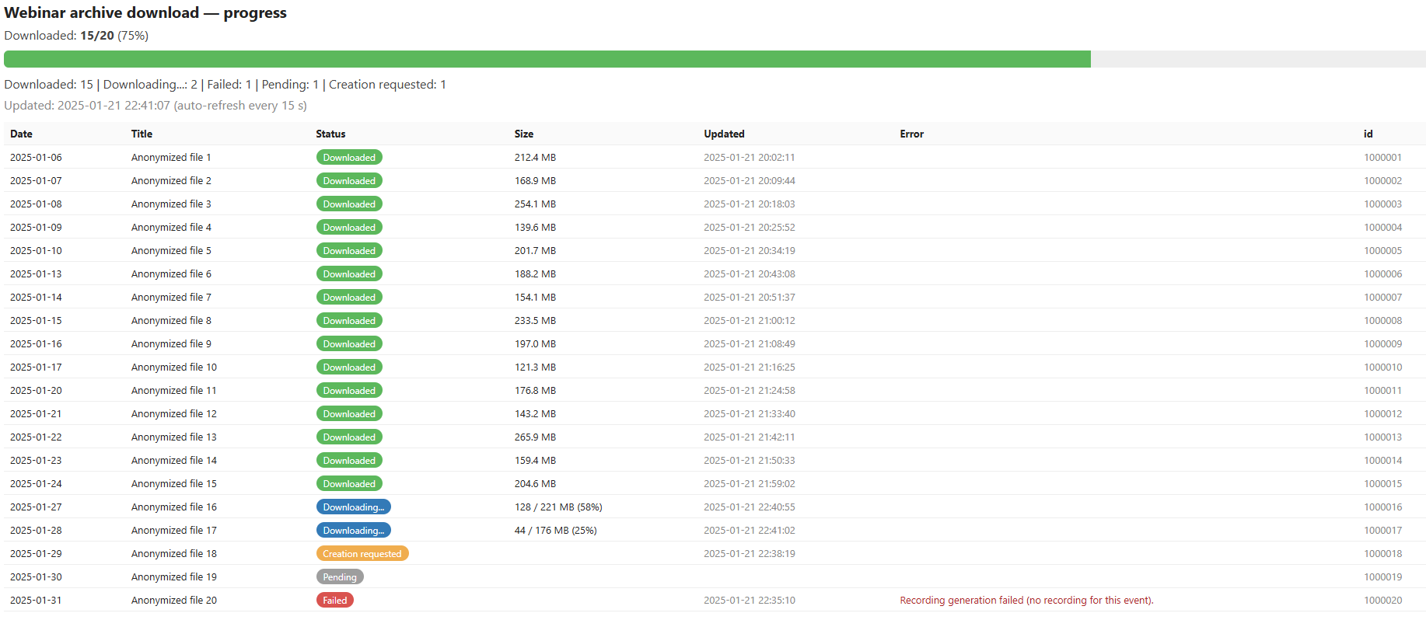Click the title 'Anonymized file 20'
1426x627 pixels.
[174, 600]
